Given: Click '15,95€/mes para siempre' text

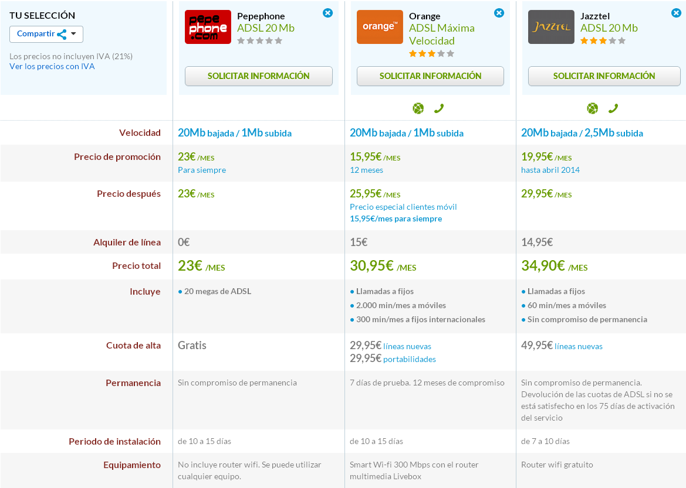Looking at the screenshot, I should (396, 219).
